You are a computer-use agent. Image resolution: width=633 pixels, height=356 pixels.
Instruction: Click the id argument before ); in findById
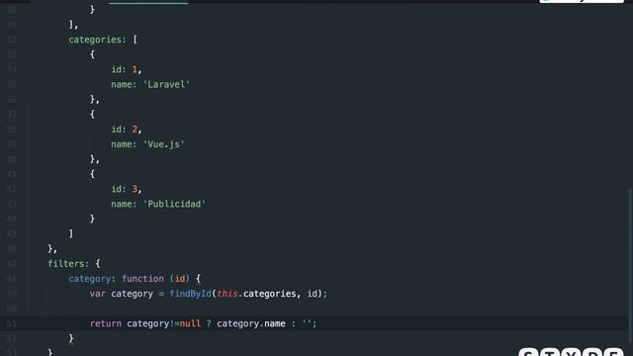coord(313,294)
